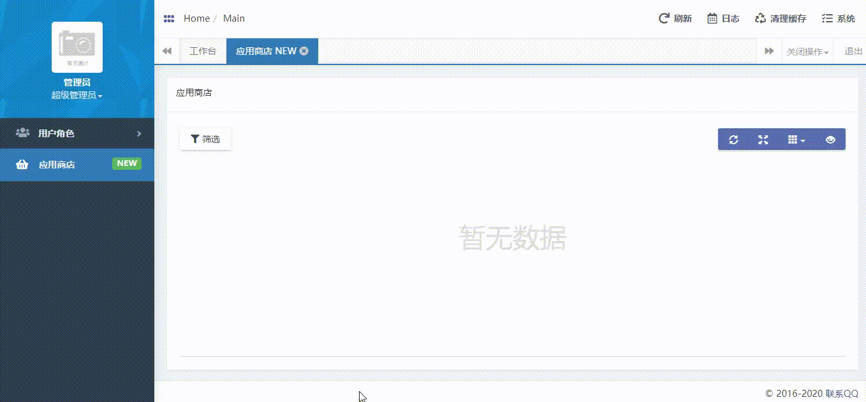This screenshot has width=866, height=402.
Task: Click the 刷新 refresh icon in header
Action: pos(664,19)
